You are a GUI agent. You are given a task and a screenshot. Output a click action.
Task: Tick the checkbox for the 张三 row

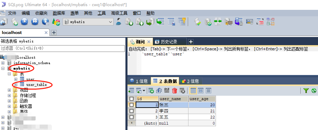point(132,105)
